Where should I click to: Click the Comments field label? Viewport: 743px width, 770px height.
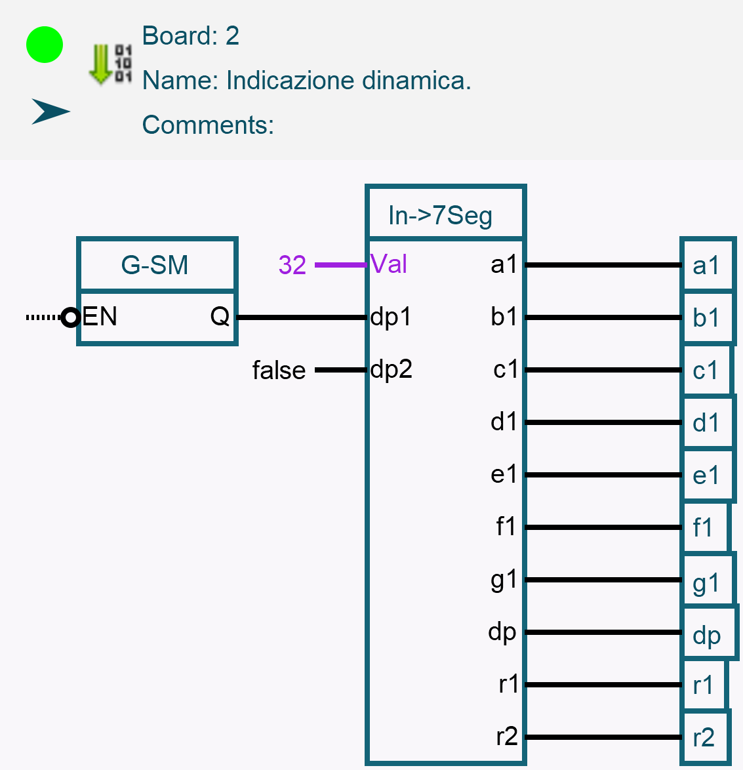[x=208, y=125]
